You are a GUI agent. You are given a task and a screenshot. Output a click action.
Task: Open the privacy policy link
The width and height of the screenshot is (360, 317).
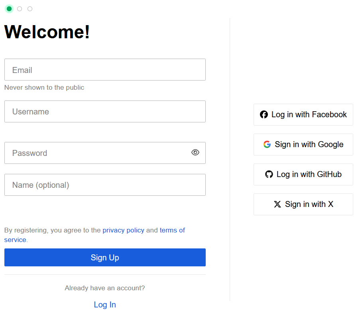[x=123, y=230]
